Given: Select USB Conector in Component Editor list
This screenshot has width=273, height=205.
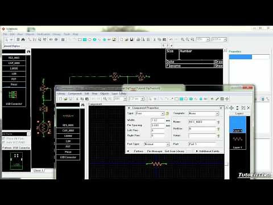Looking at the screenshot, I should coord(68,157).
